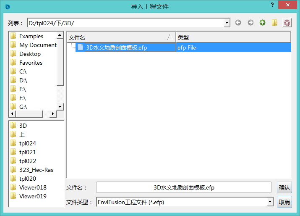300x216 pixels.
Task: Select the G:\ drive
Action: pos(23,107)
